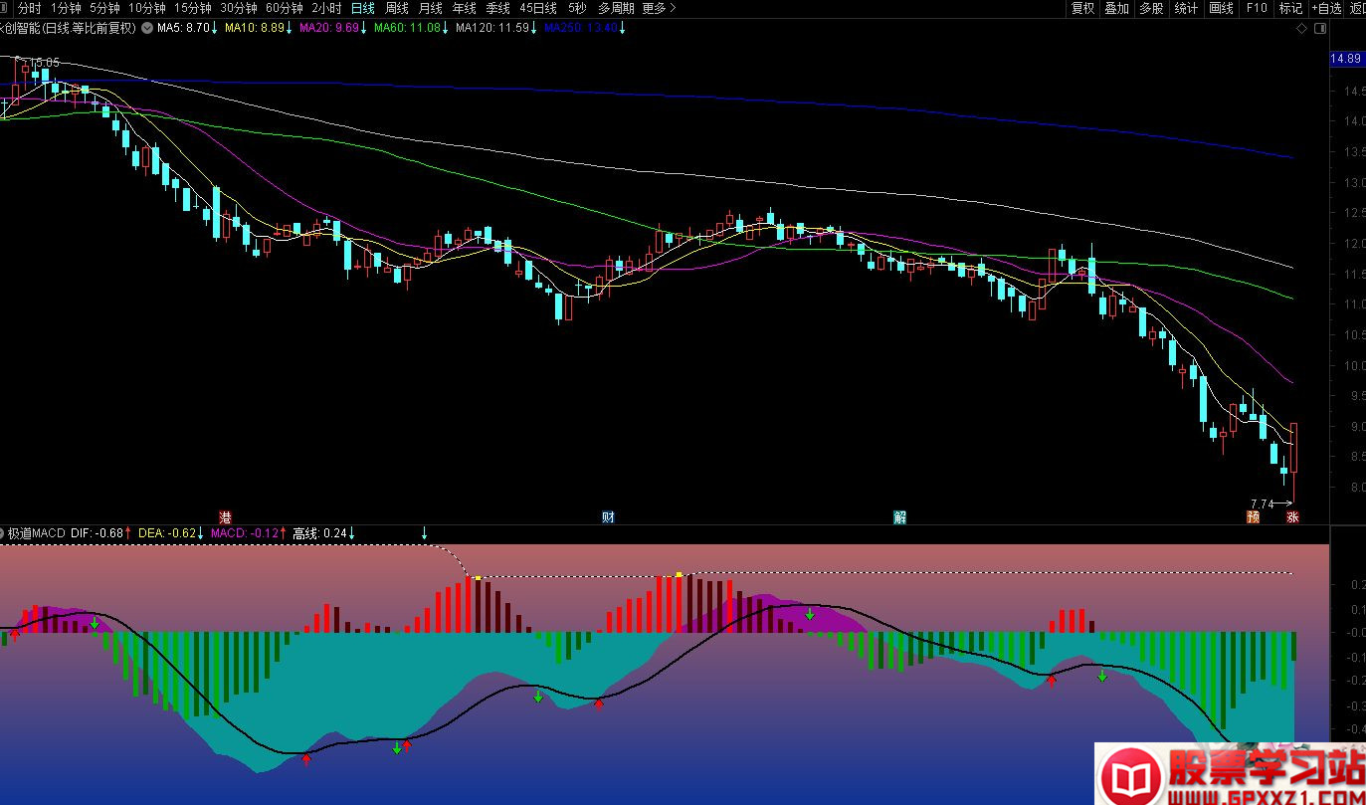Click the window icon at top-left corner
This screenshot has width=1366, height=805.
point(4,7)
